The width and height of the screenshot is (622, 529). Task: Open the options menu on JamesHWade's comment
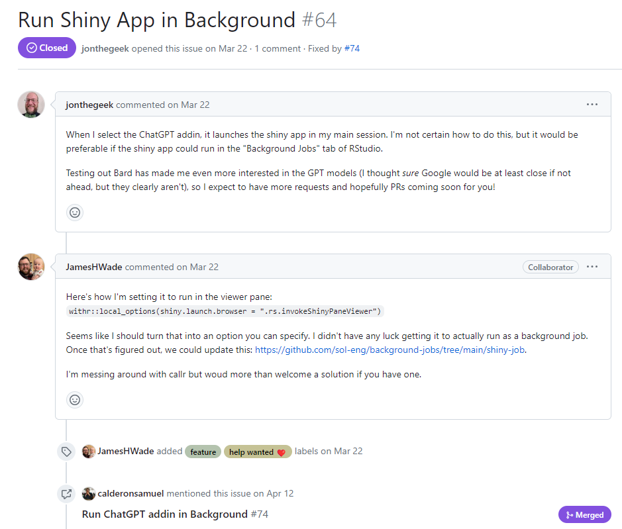(x=592, y=267)
